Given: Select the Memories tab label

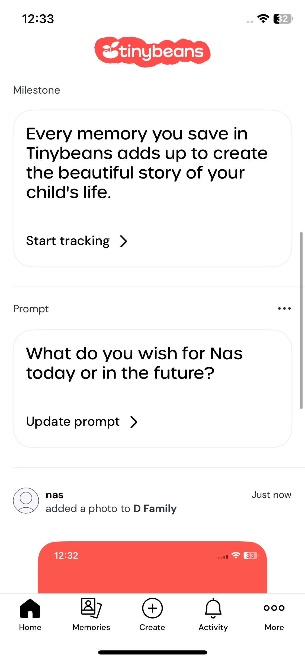Looking at the screenshot, I should click(x=91, y=627).
